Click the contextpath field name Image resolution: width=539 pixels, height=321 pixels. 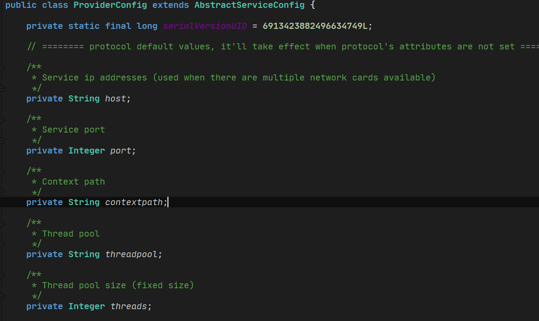click(134, 202)
